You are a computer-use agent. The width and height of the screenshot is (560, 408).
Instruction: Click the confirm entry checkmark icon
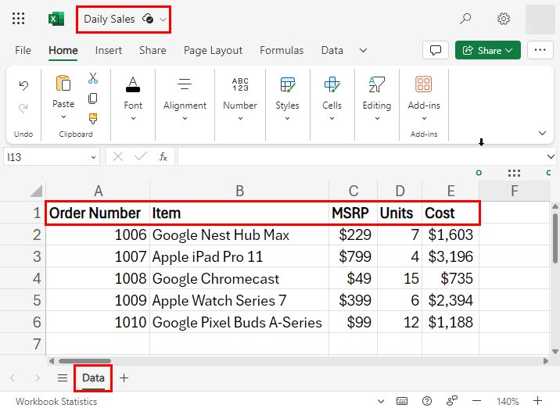[141, 156]
